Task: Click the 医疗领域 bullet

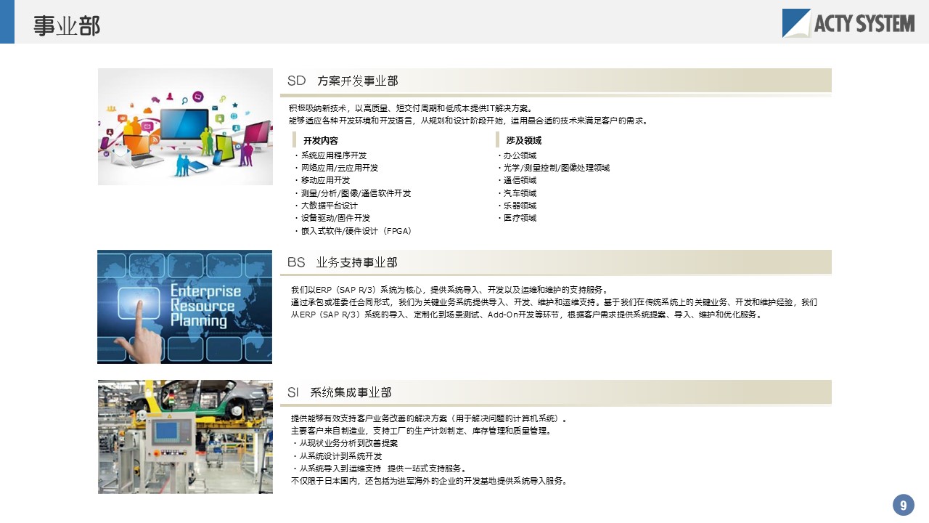Action: click(517, 218)
